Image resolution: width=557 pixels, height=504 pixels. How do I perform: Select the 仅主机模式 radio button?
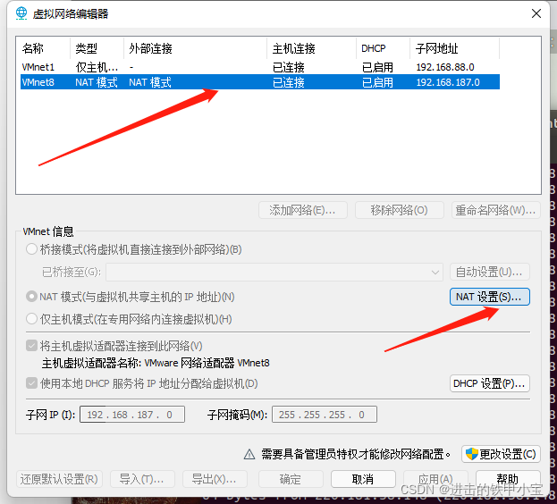pos(31,319)
